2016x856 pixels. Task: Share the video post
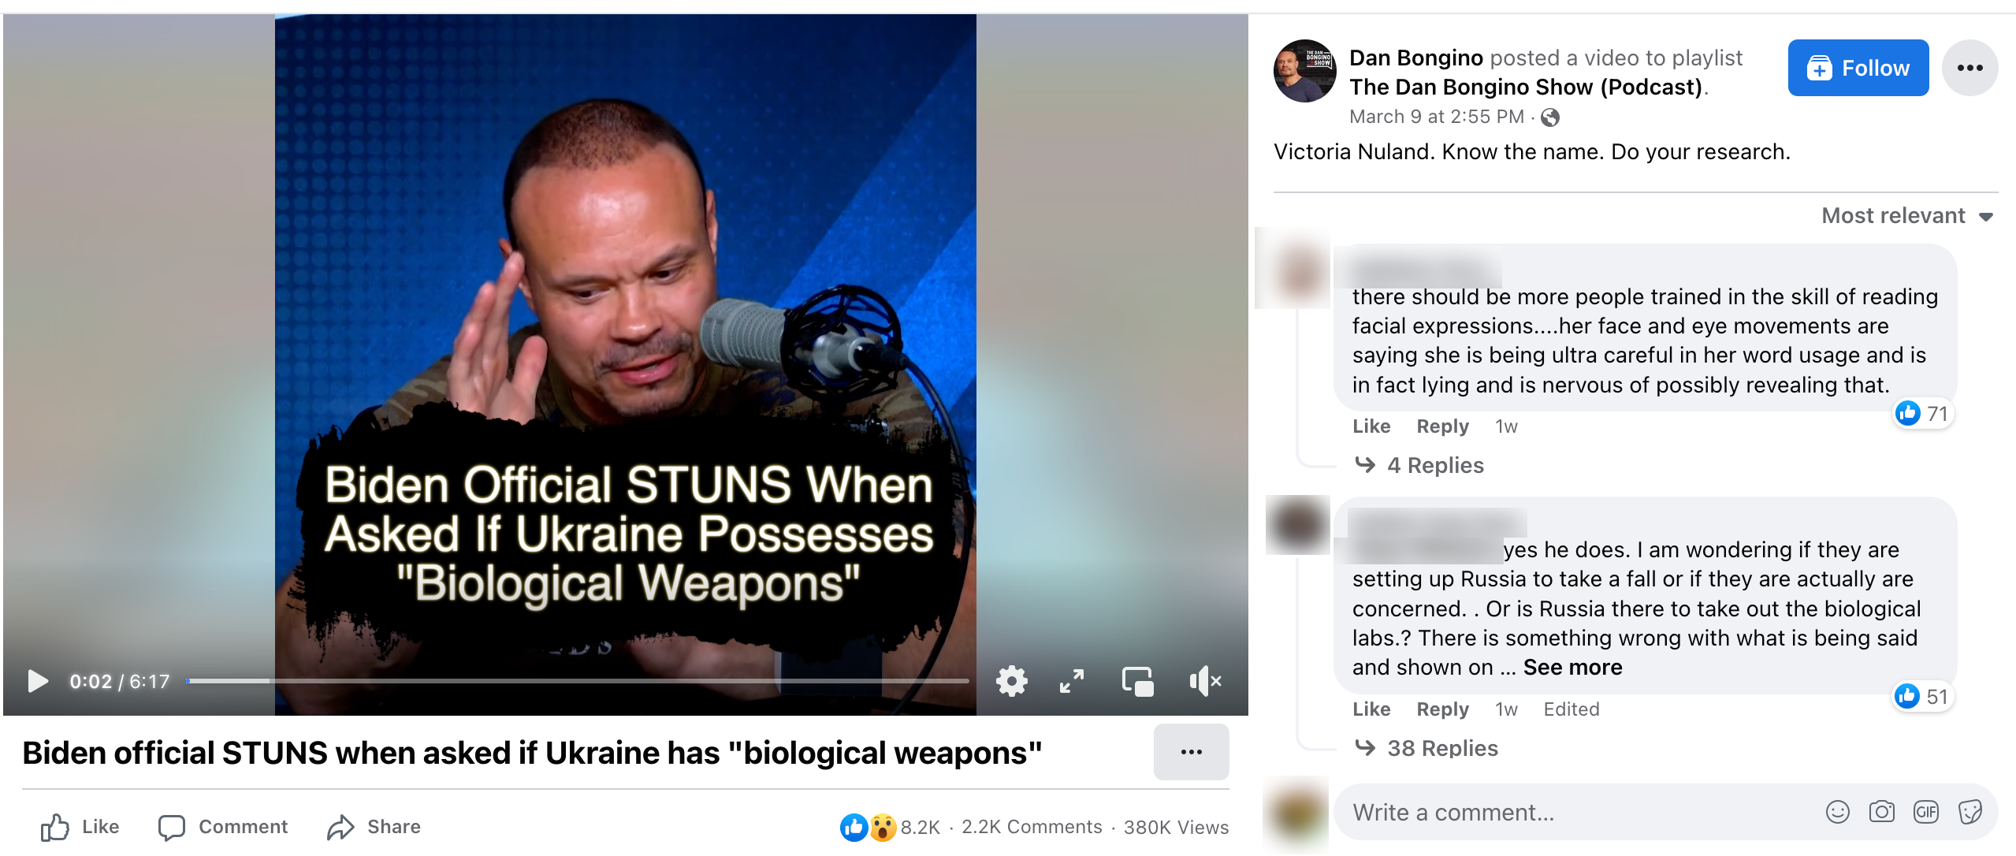click(x=374, y=827)
